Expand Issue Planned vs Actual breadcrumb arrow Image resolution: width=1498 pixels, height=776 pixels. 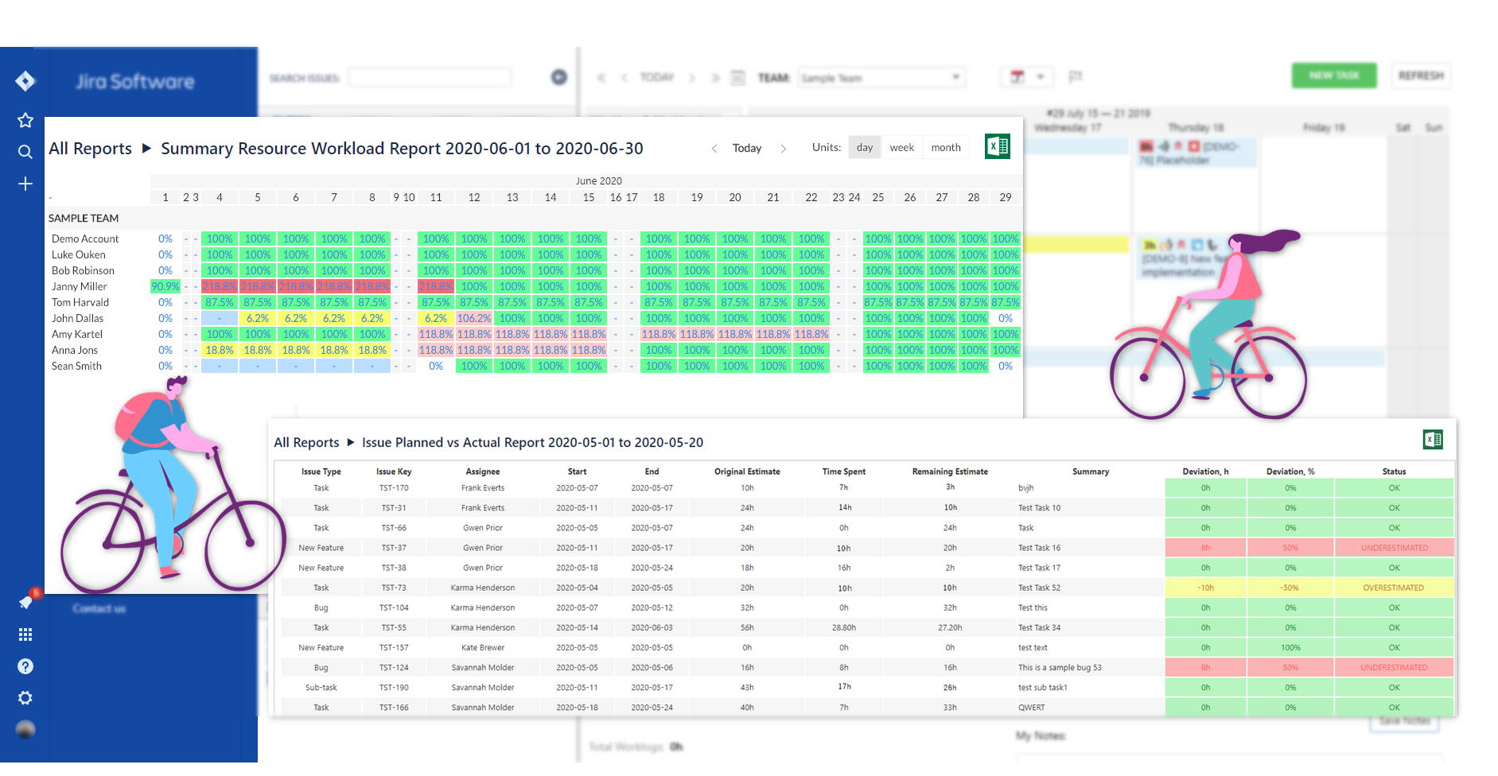click(x=350, y=442)
